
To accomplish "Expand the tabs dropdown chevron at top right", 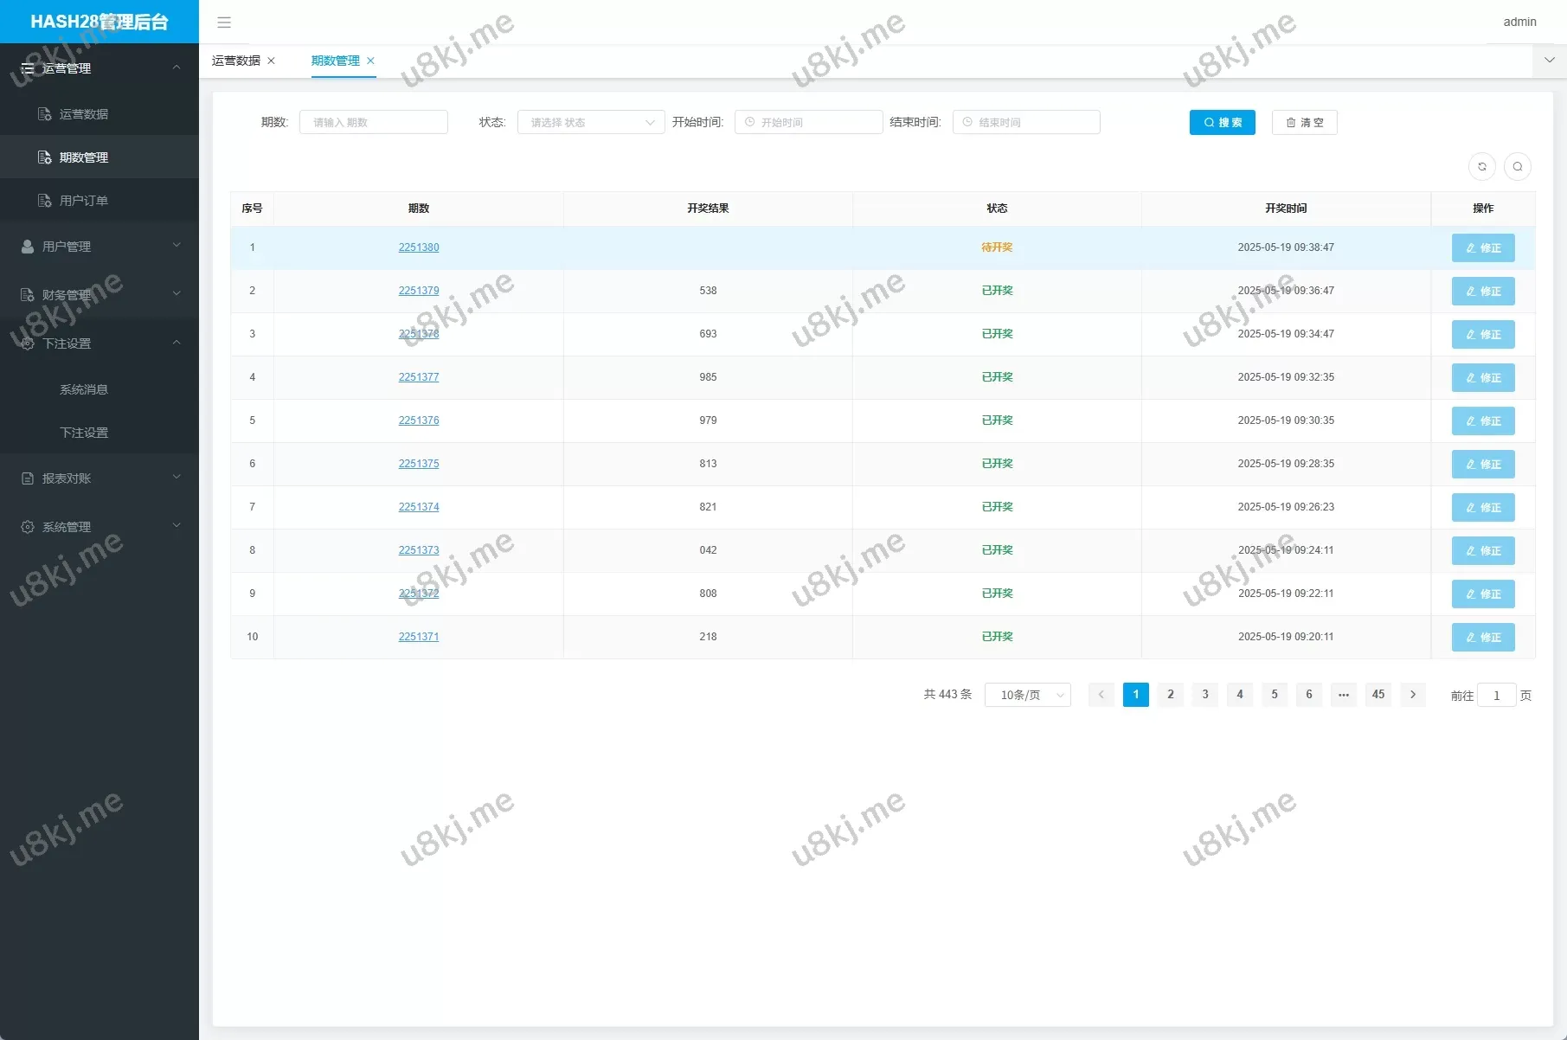I will click(x=1550, y=61).
